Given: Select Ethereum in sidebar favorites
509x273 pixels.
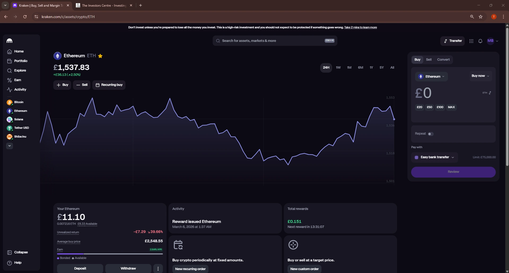Looking at the screenshot, I should pos(17,111).
